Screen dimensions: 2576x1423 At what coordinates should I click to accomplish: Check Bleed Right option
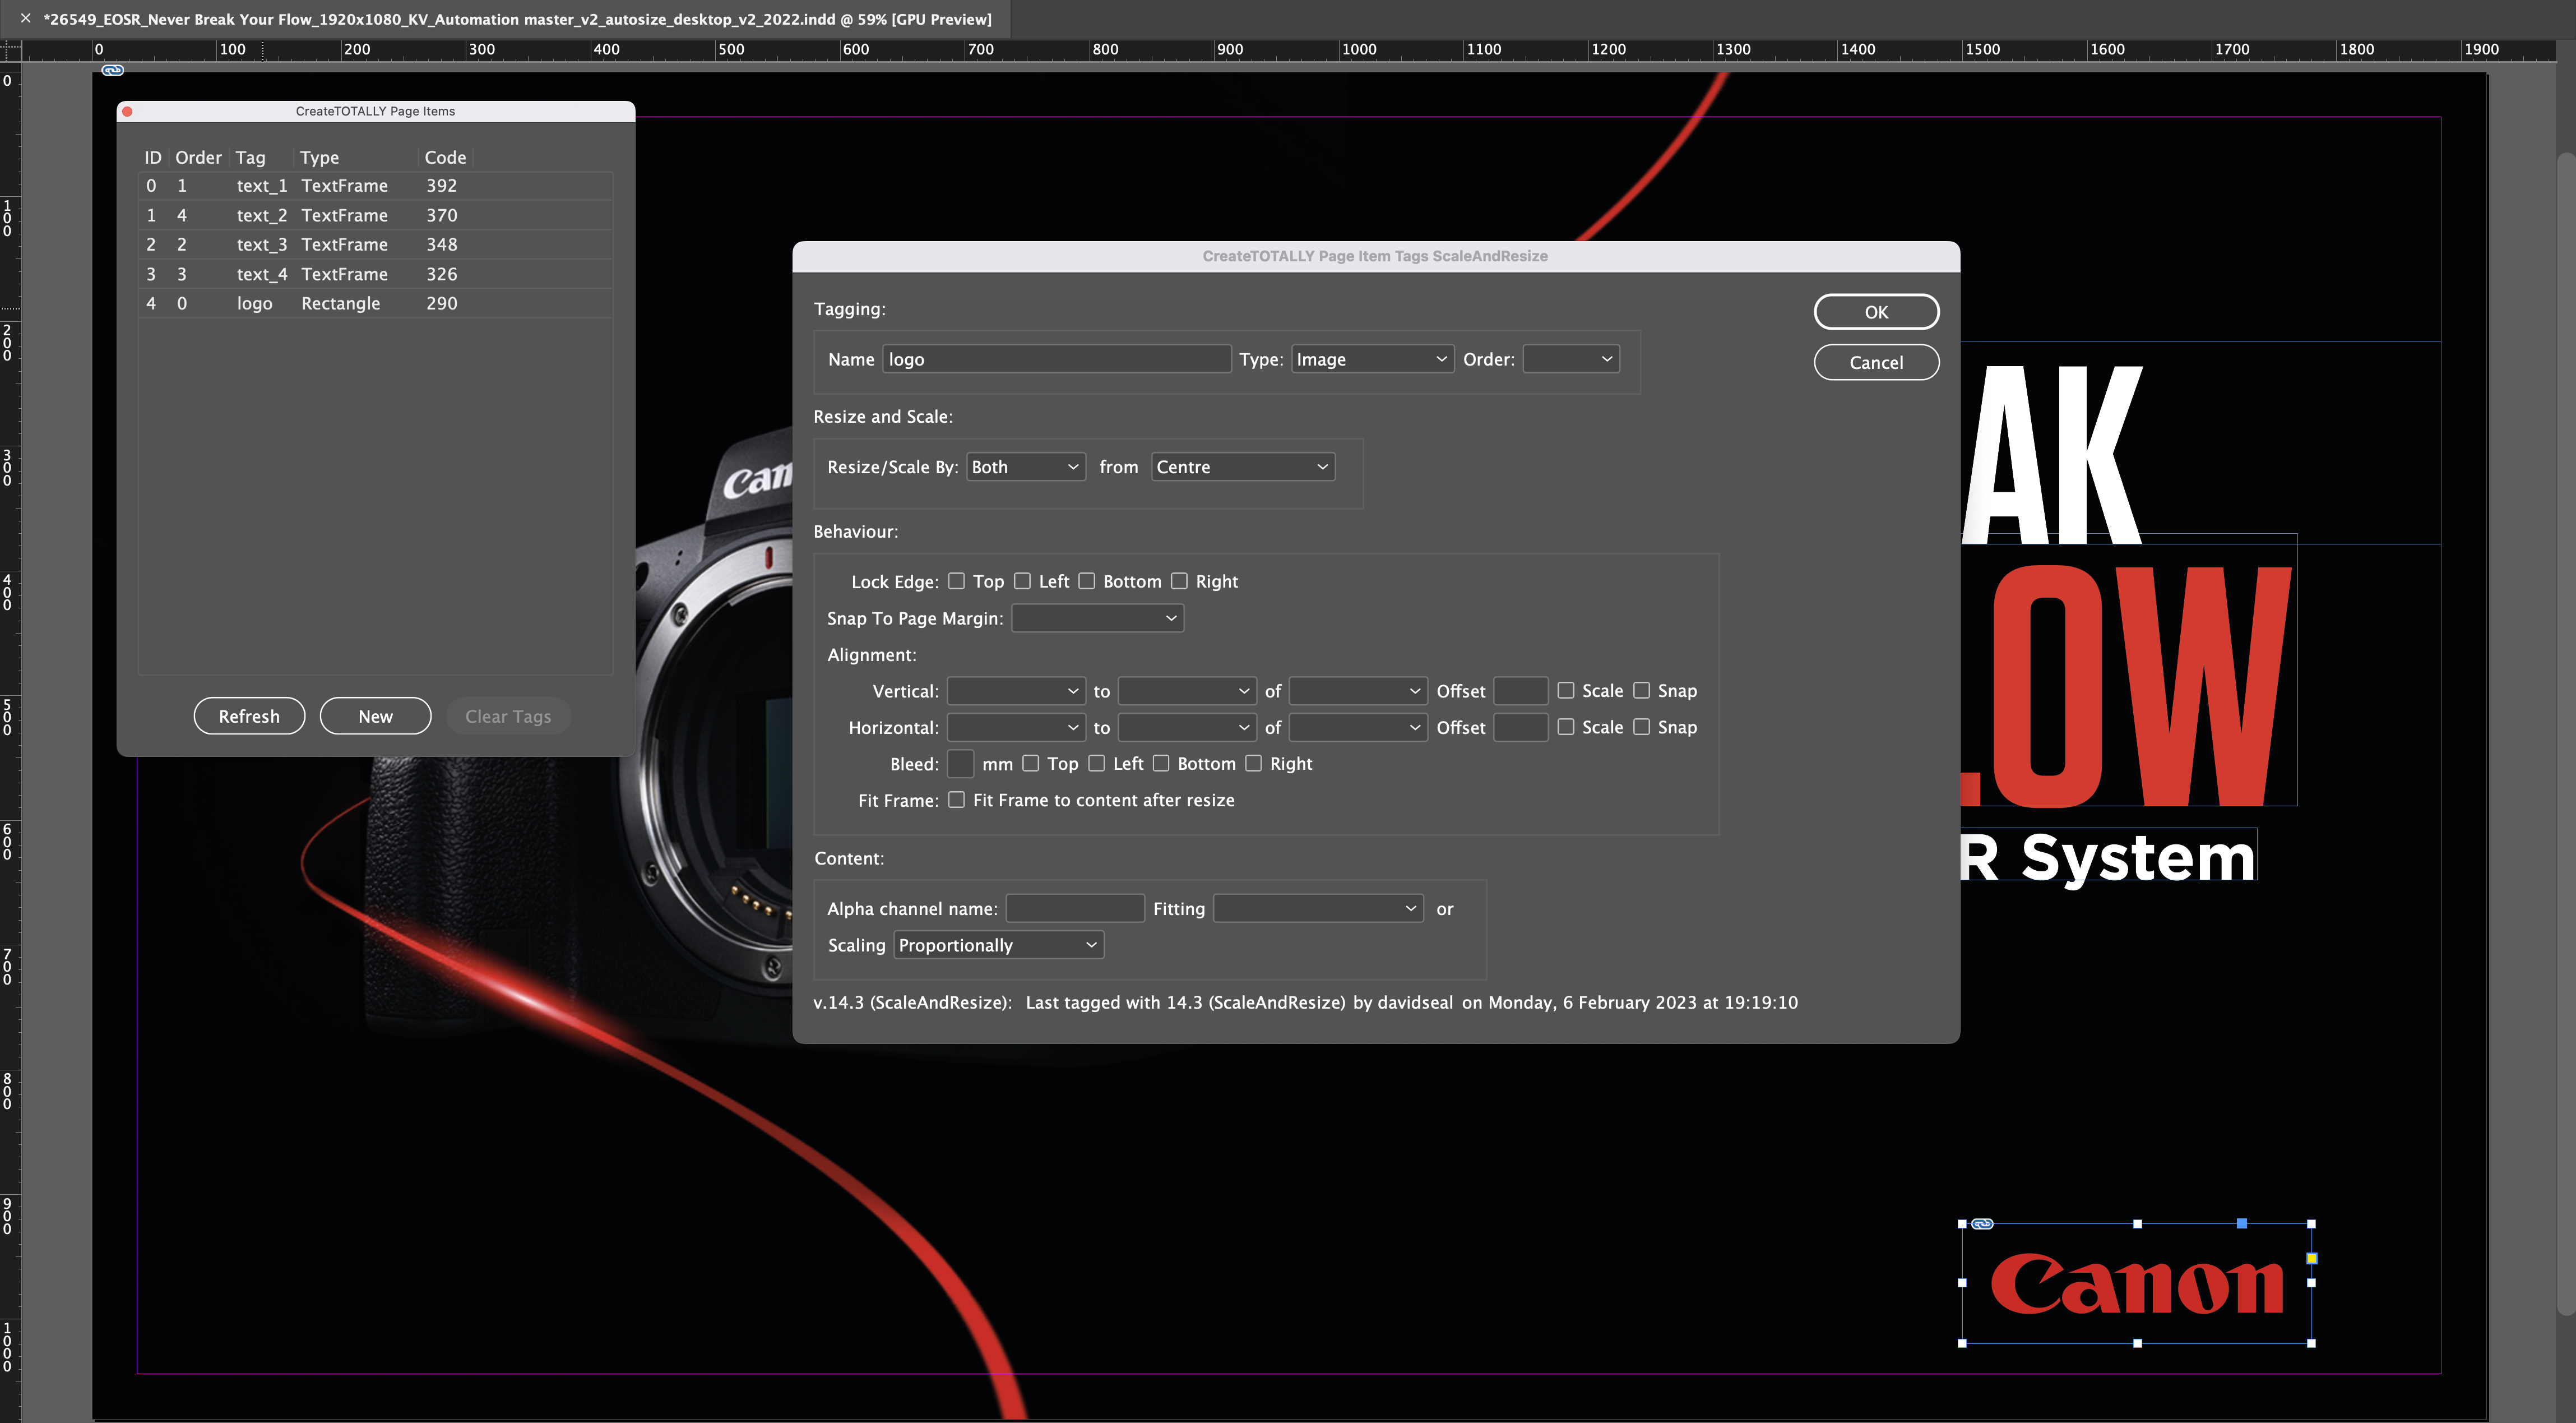1253,763
